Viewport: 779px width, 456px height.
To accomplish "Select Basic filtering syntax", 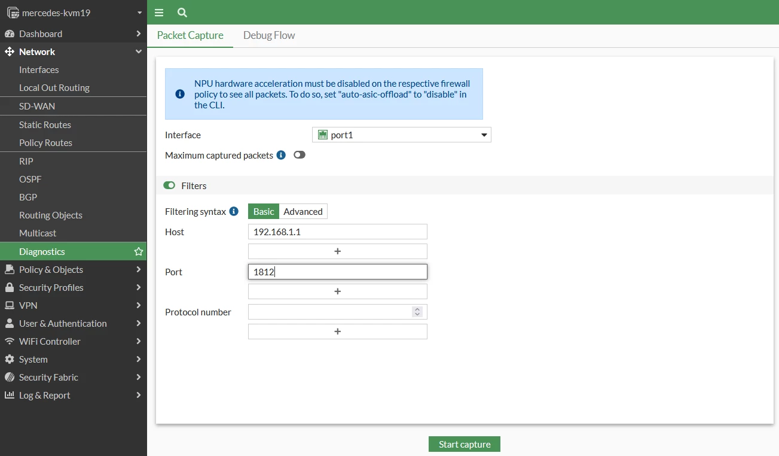I will [264, 211].
